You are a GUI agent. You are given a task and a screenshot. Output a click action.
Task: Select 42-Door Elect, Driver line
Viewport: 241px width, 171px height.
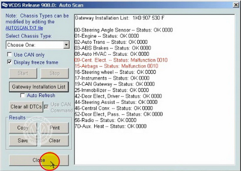(118, 96)
